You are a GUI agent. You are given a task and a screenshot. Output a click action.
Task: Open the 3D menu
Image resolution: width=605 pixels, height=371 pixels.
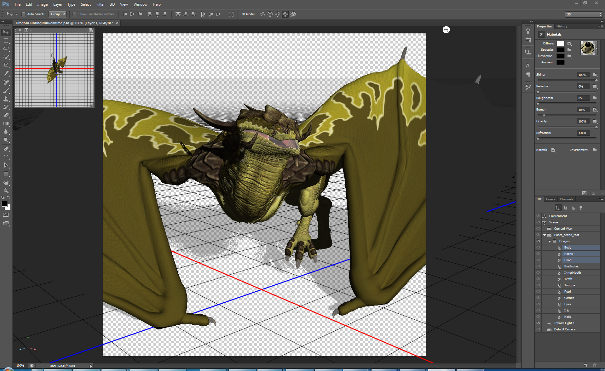point(112,4)
